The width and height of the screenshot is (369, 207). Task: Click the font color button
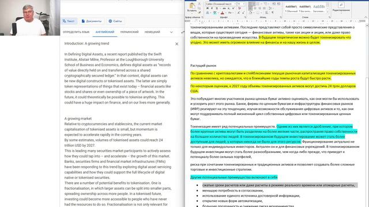[x=222, y=13]
